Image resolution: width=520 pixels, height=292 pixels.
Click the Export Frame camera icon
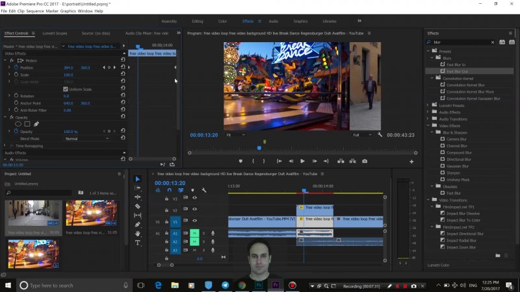[x=365, y=161]
